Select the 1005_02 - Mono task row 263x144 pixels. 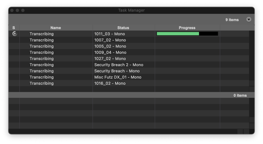click(110, 46)
